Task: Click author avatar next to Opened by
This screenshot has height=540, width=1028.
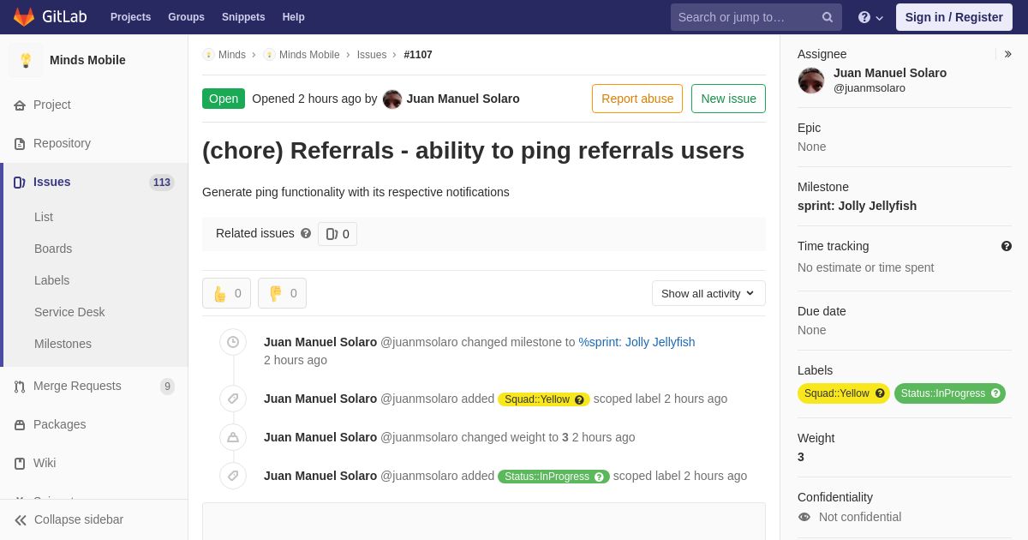Action: point(392,99)
